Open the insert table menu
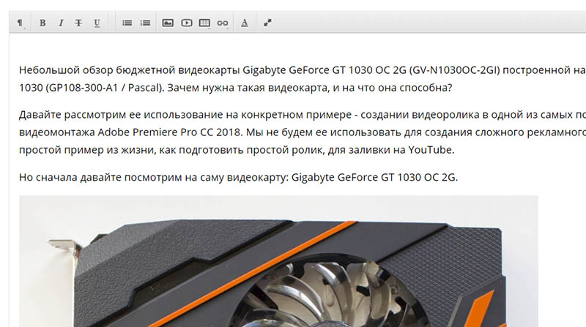 point(204,23)
